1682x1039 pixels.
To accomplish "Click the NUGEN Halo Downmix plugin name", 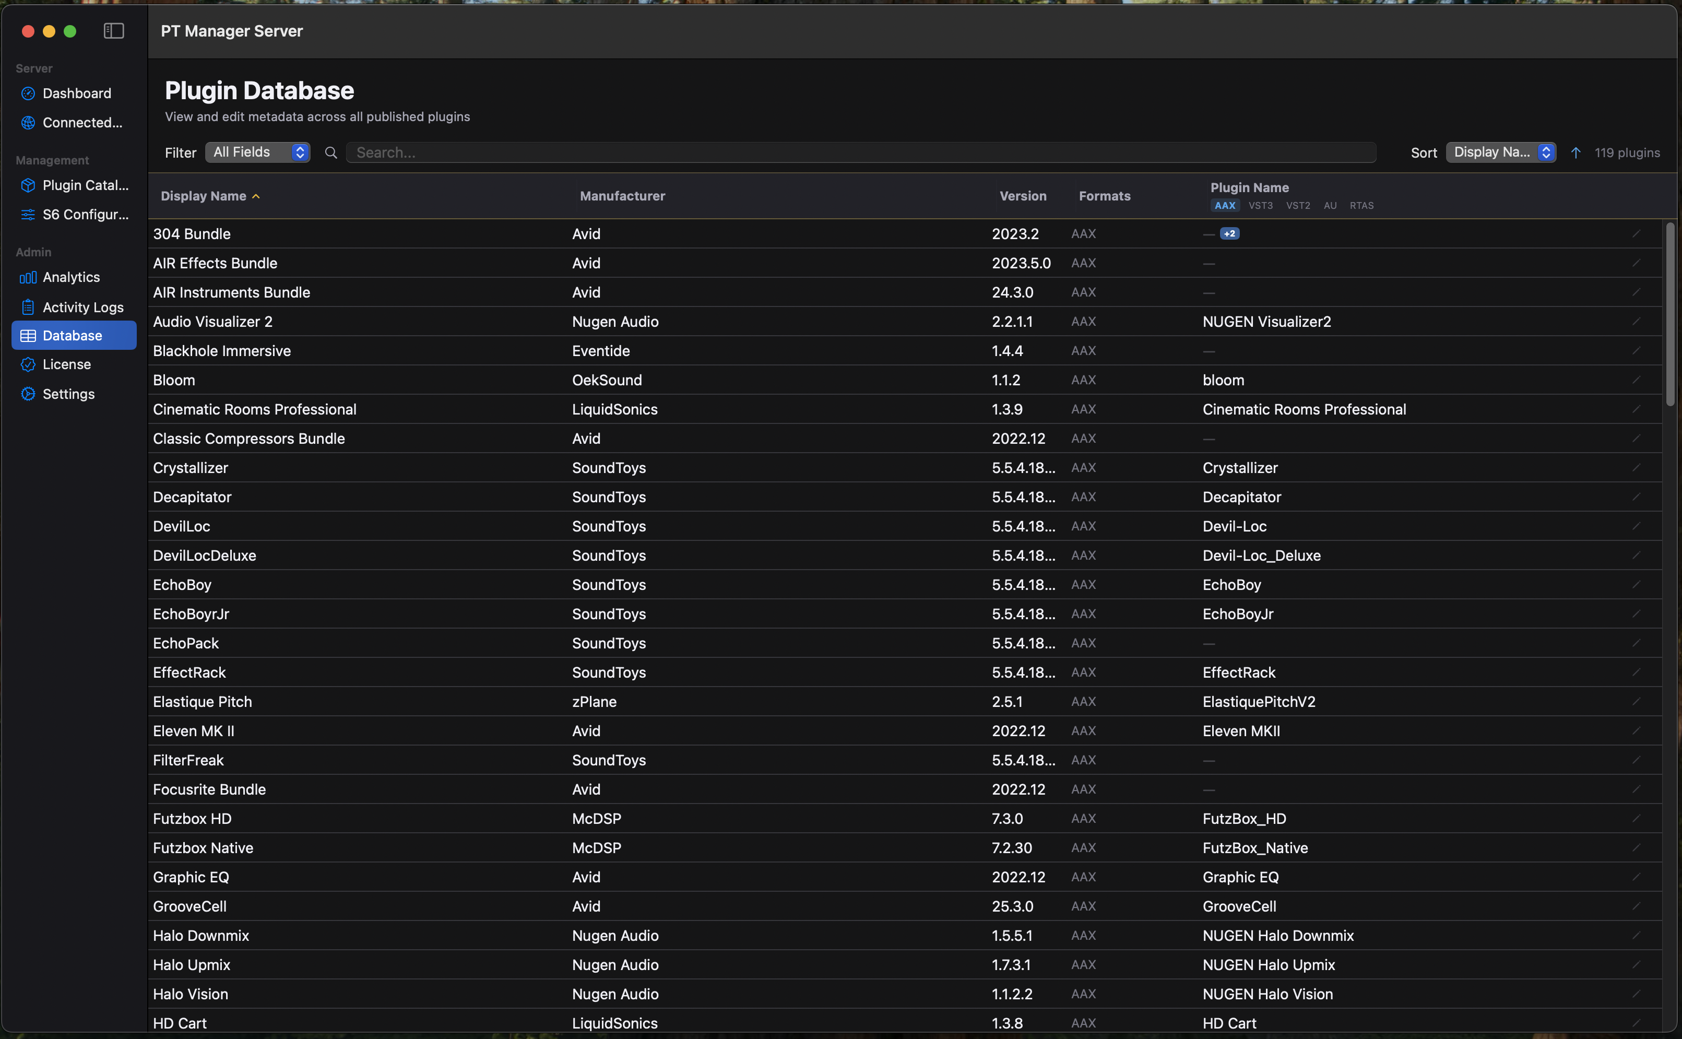I will [1278, 936].
